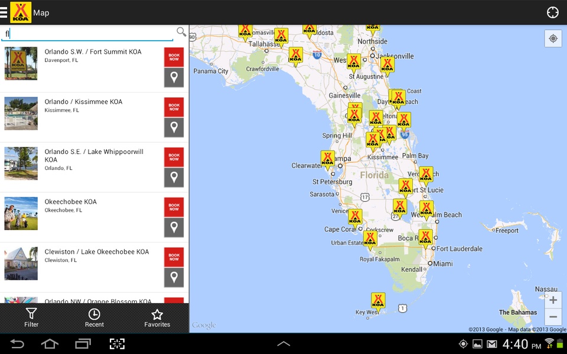Locate Clewiston / Lake Okeechobee KOA on map
This screenshot has width=567, height=354.
tap(174, 277)
